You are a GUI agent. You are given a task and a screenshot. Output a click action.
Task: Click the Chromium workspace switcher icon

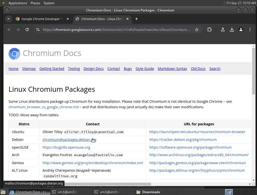[x=229, y=192]
